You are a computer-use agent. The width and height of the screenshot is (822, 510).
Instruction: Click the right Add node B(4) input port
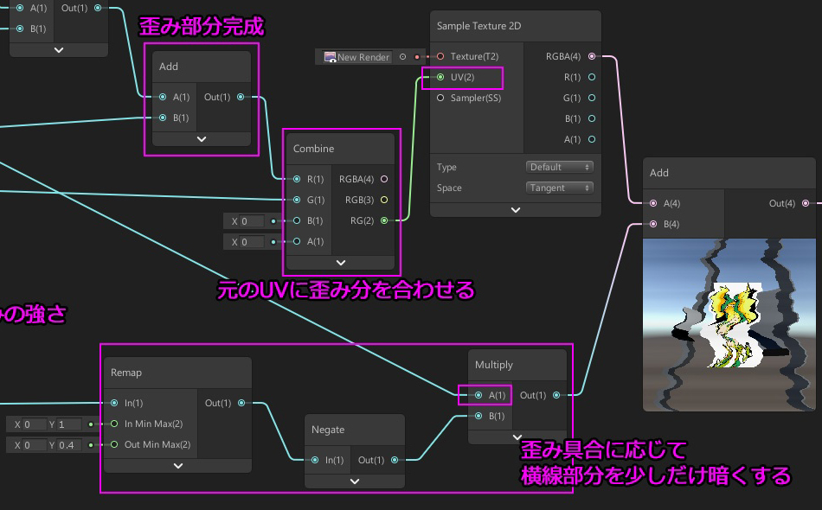point(653,224)
